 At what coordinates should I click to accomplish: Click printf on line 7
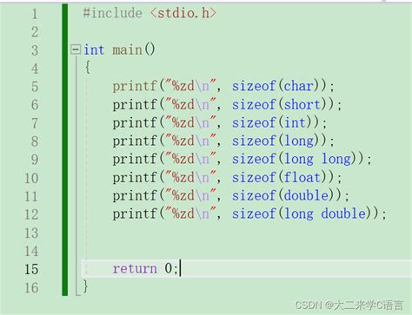point(135,123)
